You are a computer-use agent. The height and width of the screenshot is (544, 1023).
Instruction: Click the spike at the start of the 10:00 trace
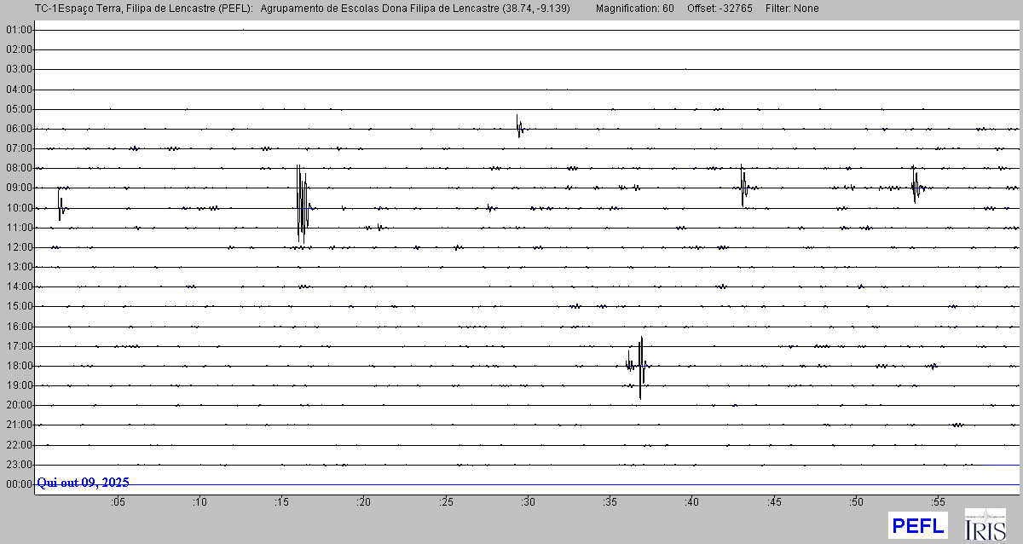pos(60,205)
